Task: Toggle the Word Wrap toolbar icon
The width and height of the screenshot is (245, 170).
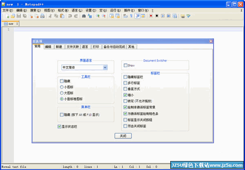Action: tap(125, 16)
